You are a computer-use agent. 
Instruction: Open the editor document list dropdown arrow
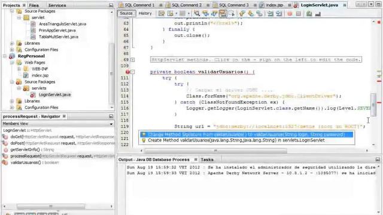(371, 4)
